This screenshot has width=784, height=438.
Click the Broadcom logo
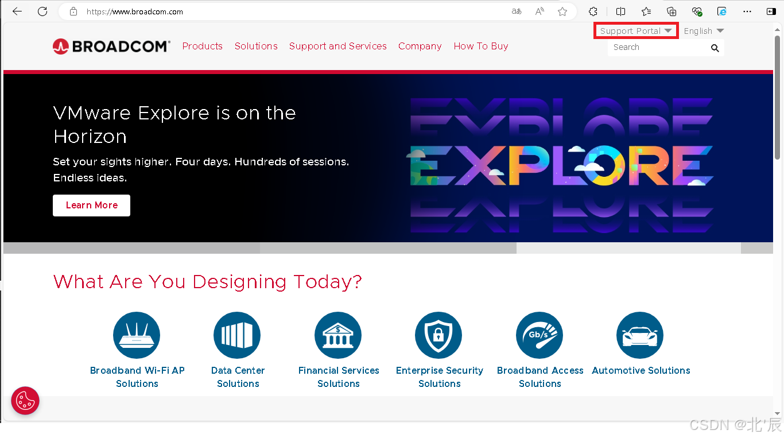point(111,46)
